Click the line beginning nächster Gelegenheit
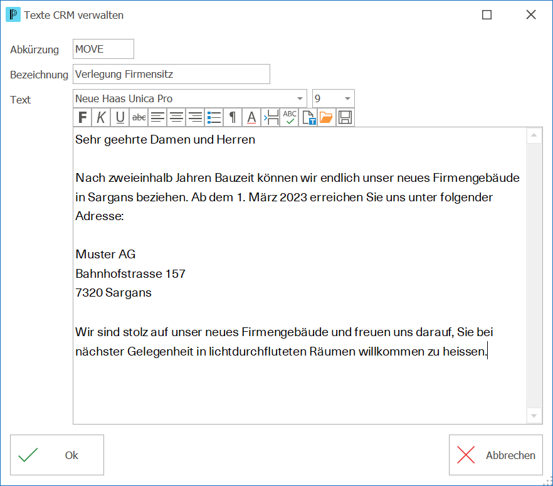This screenshot has width=553, height=486. click(281, 352)
